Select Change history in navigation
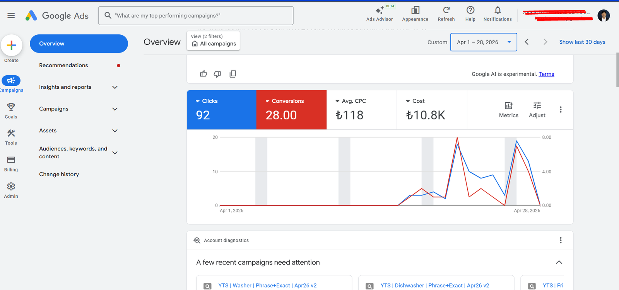Screen dimensions: 619x290 (x=59, y=174)
